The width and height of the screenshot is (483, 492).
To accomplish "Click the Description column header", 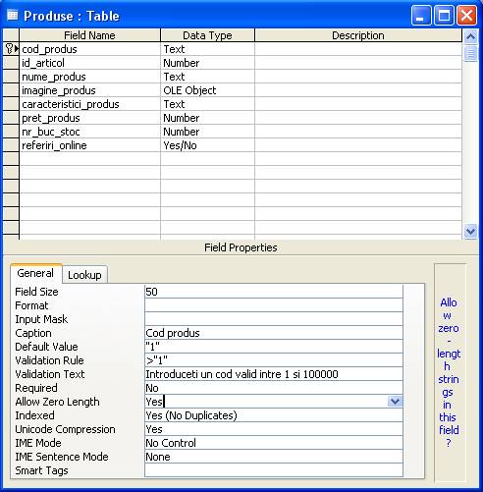I will click(358, 35).
